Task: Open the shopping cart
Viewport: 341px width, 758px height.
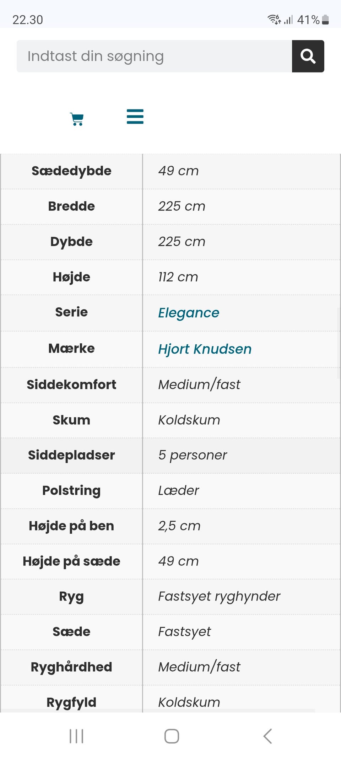Action: click(x=77, y=119)
